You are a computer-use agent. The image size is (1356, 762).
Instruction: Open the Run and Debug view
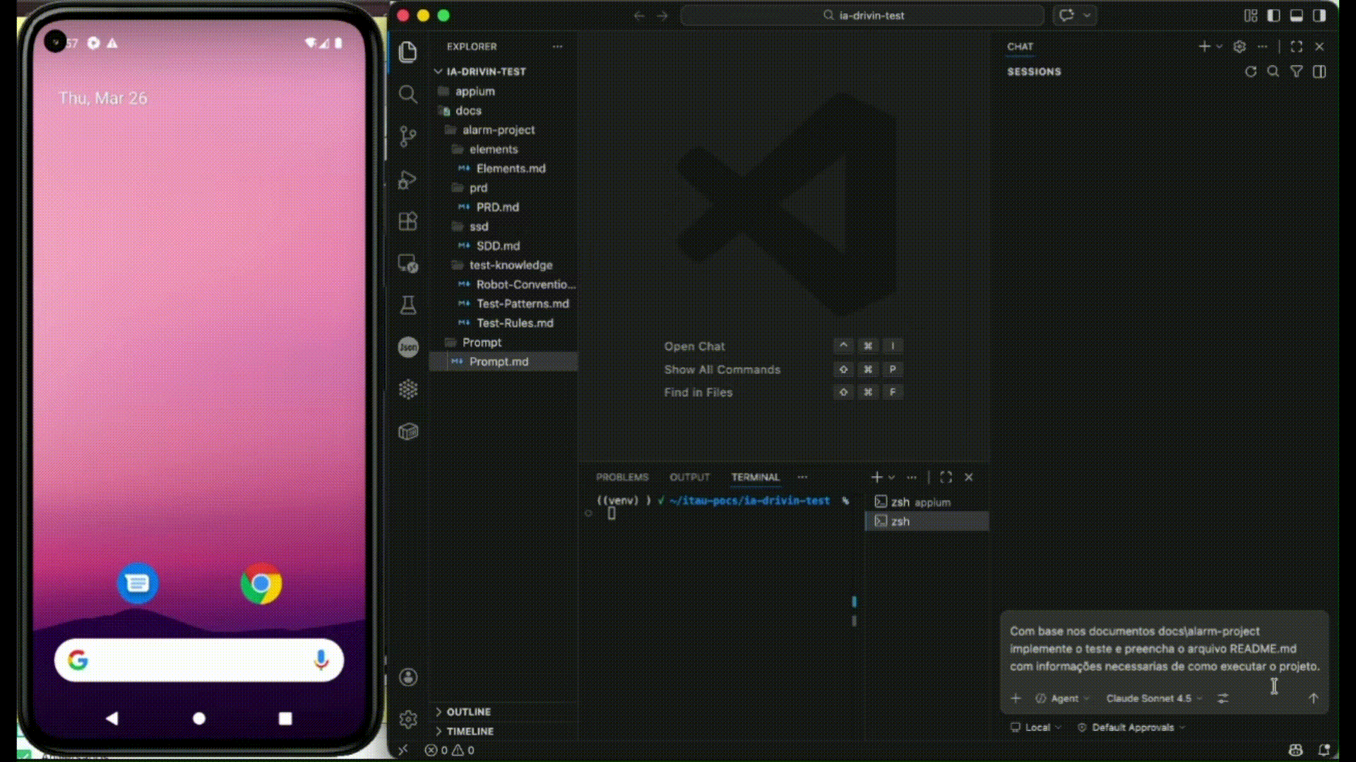408,179
